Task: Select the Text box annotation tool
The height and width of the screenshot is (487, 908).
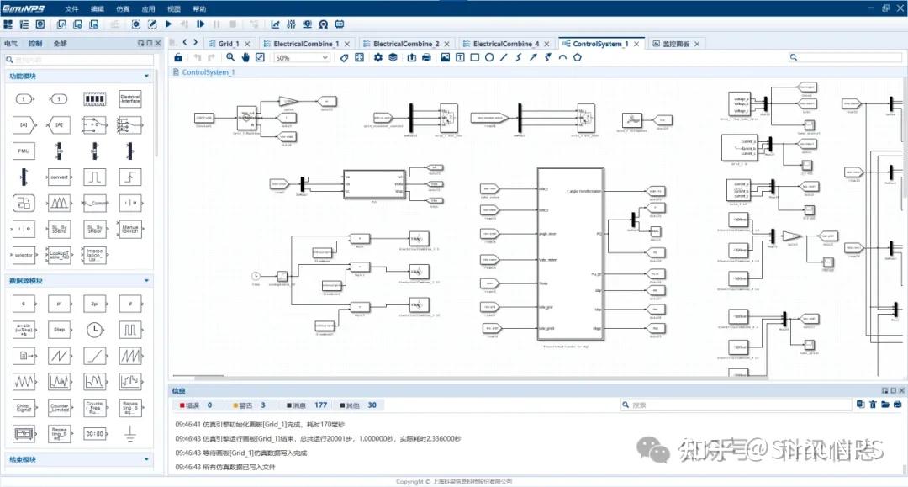Action: (x=459, y=57)
